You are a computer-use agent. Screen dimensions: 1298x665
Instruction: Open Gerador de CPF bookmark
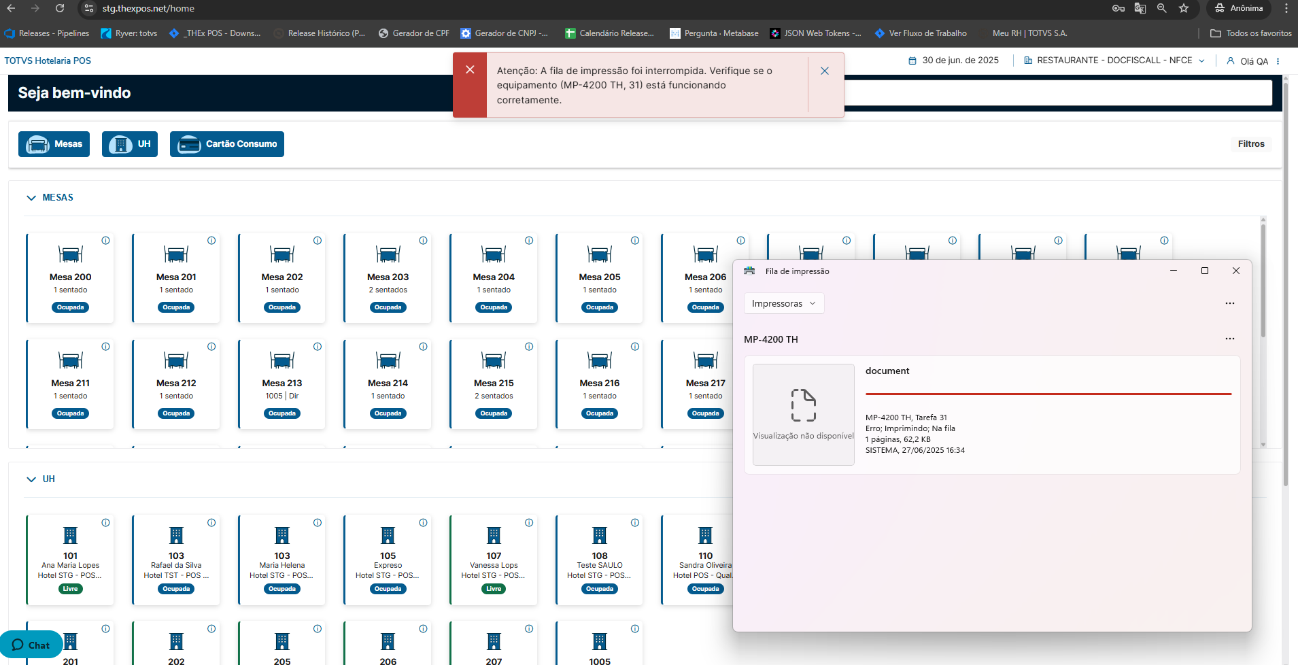click(414, 33)
